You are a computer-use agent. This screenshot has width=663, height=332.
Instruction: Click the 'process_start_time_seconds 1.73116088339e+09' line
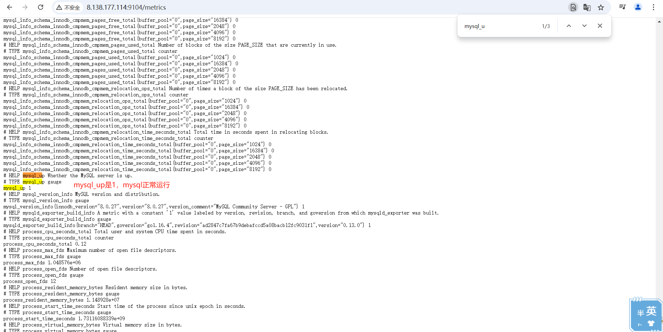(x=64, y=319)
